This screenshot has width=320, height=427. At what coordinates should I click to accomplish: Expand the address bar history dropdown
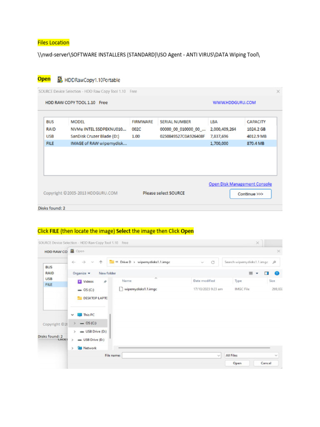(202, 262)
